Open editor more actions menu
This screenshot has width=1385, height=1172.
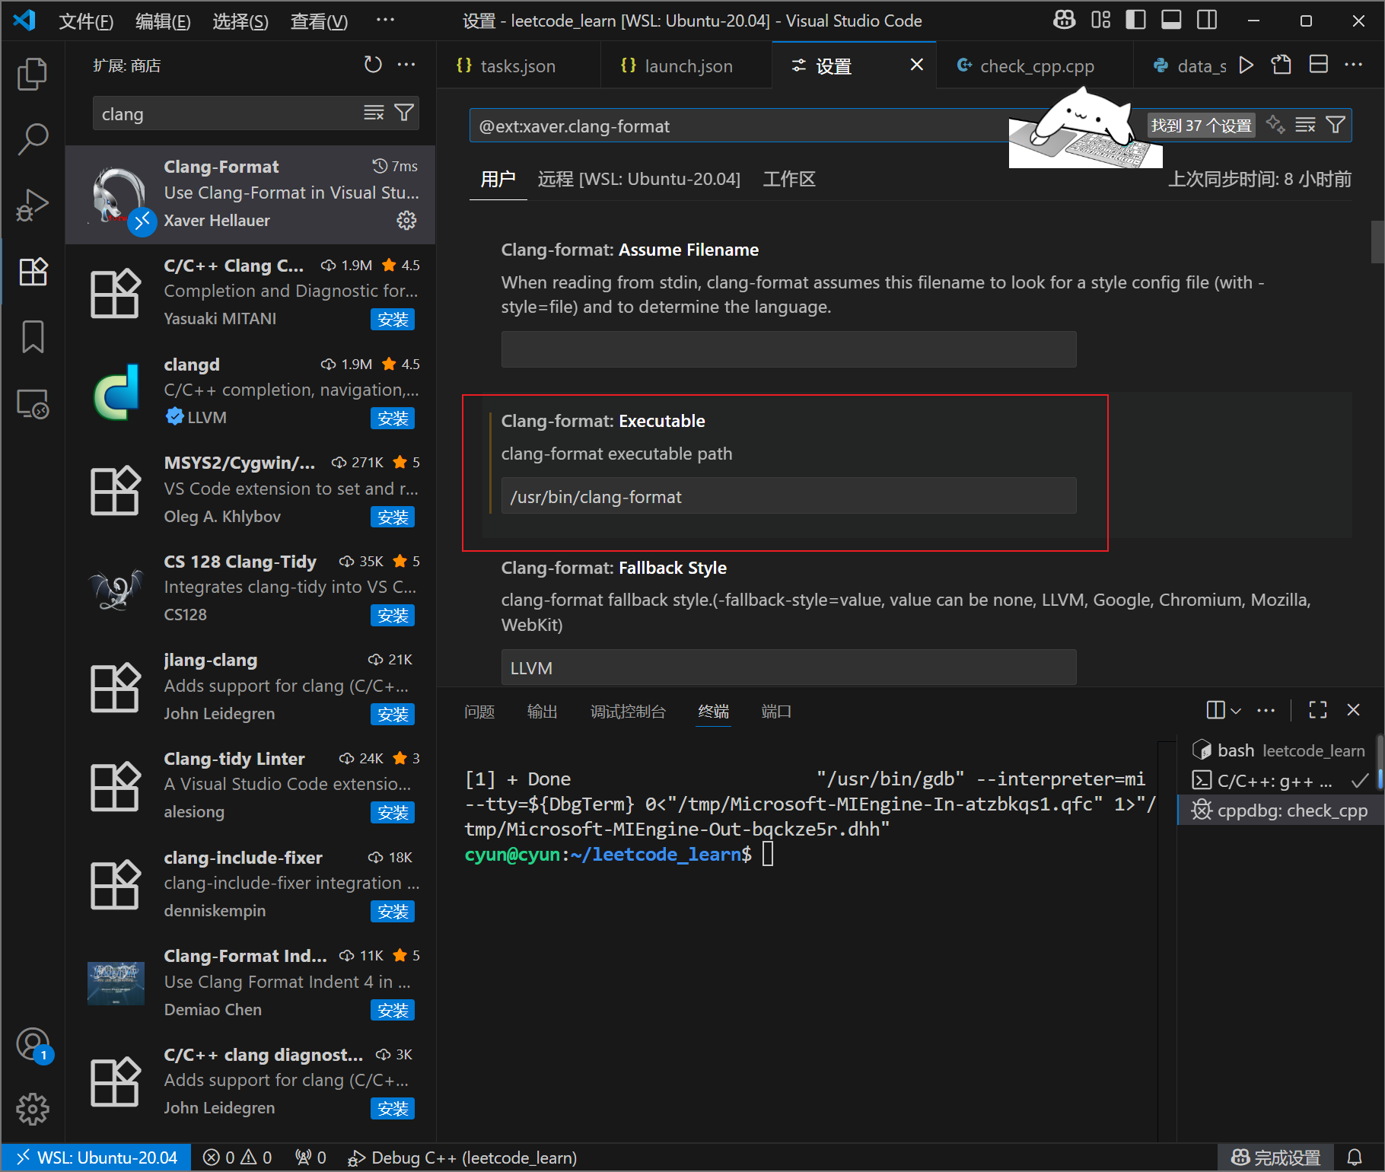click(1354, 65)
